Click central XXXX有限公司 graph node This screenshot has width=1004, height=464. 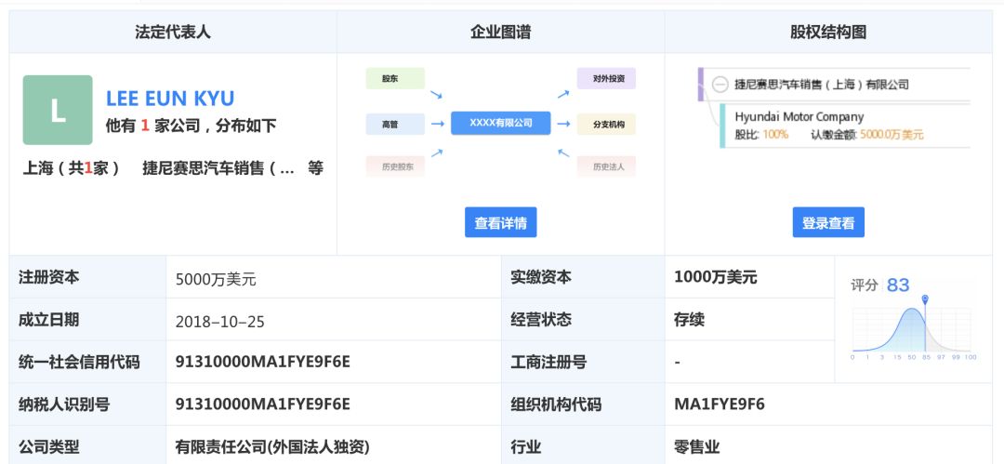pos(501,123)
